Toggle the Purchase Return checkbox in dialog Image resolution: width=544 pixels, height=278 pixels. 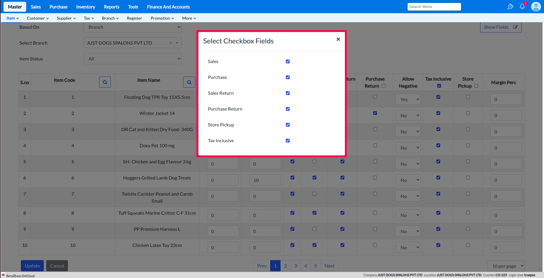pyautogui.click(x=288, y=109)
